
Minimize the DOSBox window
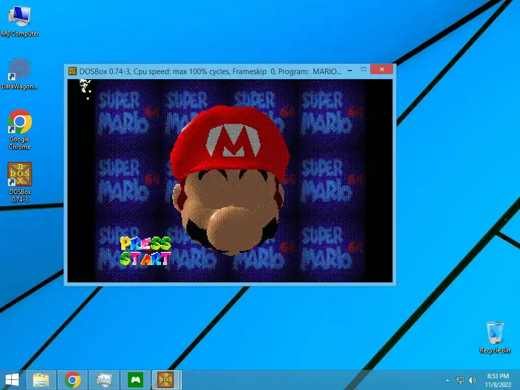click(x=350, y=70)
